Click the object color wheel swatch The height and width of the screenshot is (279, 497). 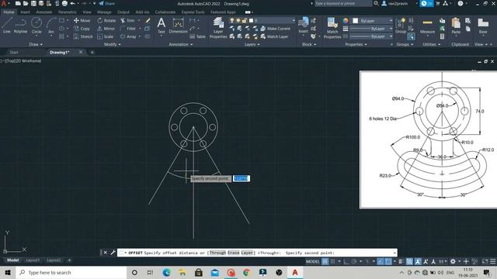pyautogui.click(x=346, y=21)
